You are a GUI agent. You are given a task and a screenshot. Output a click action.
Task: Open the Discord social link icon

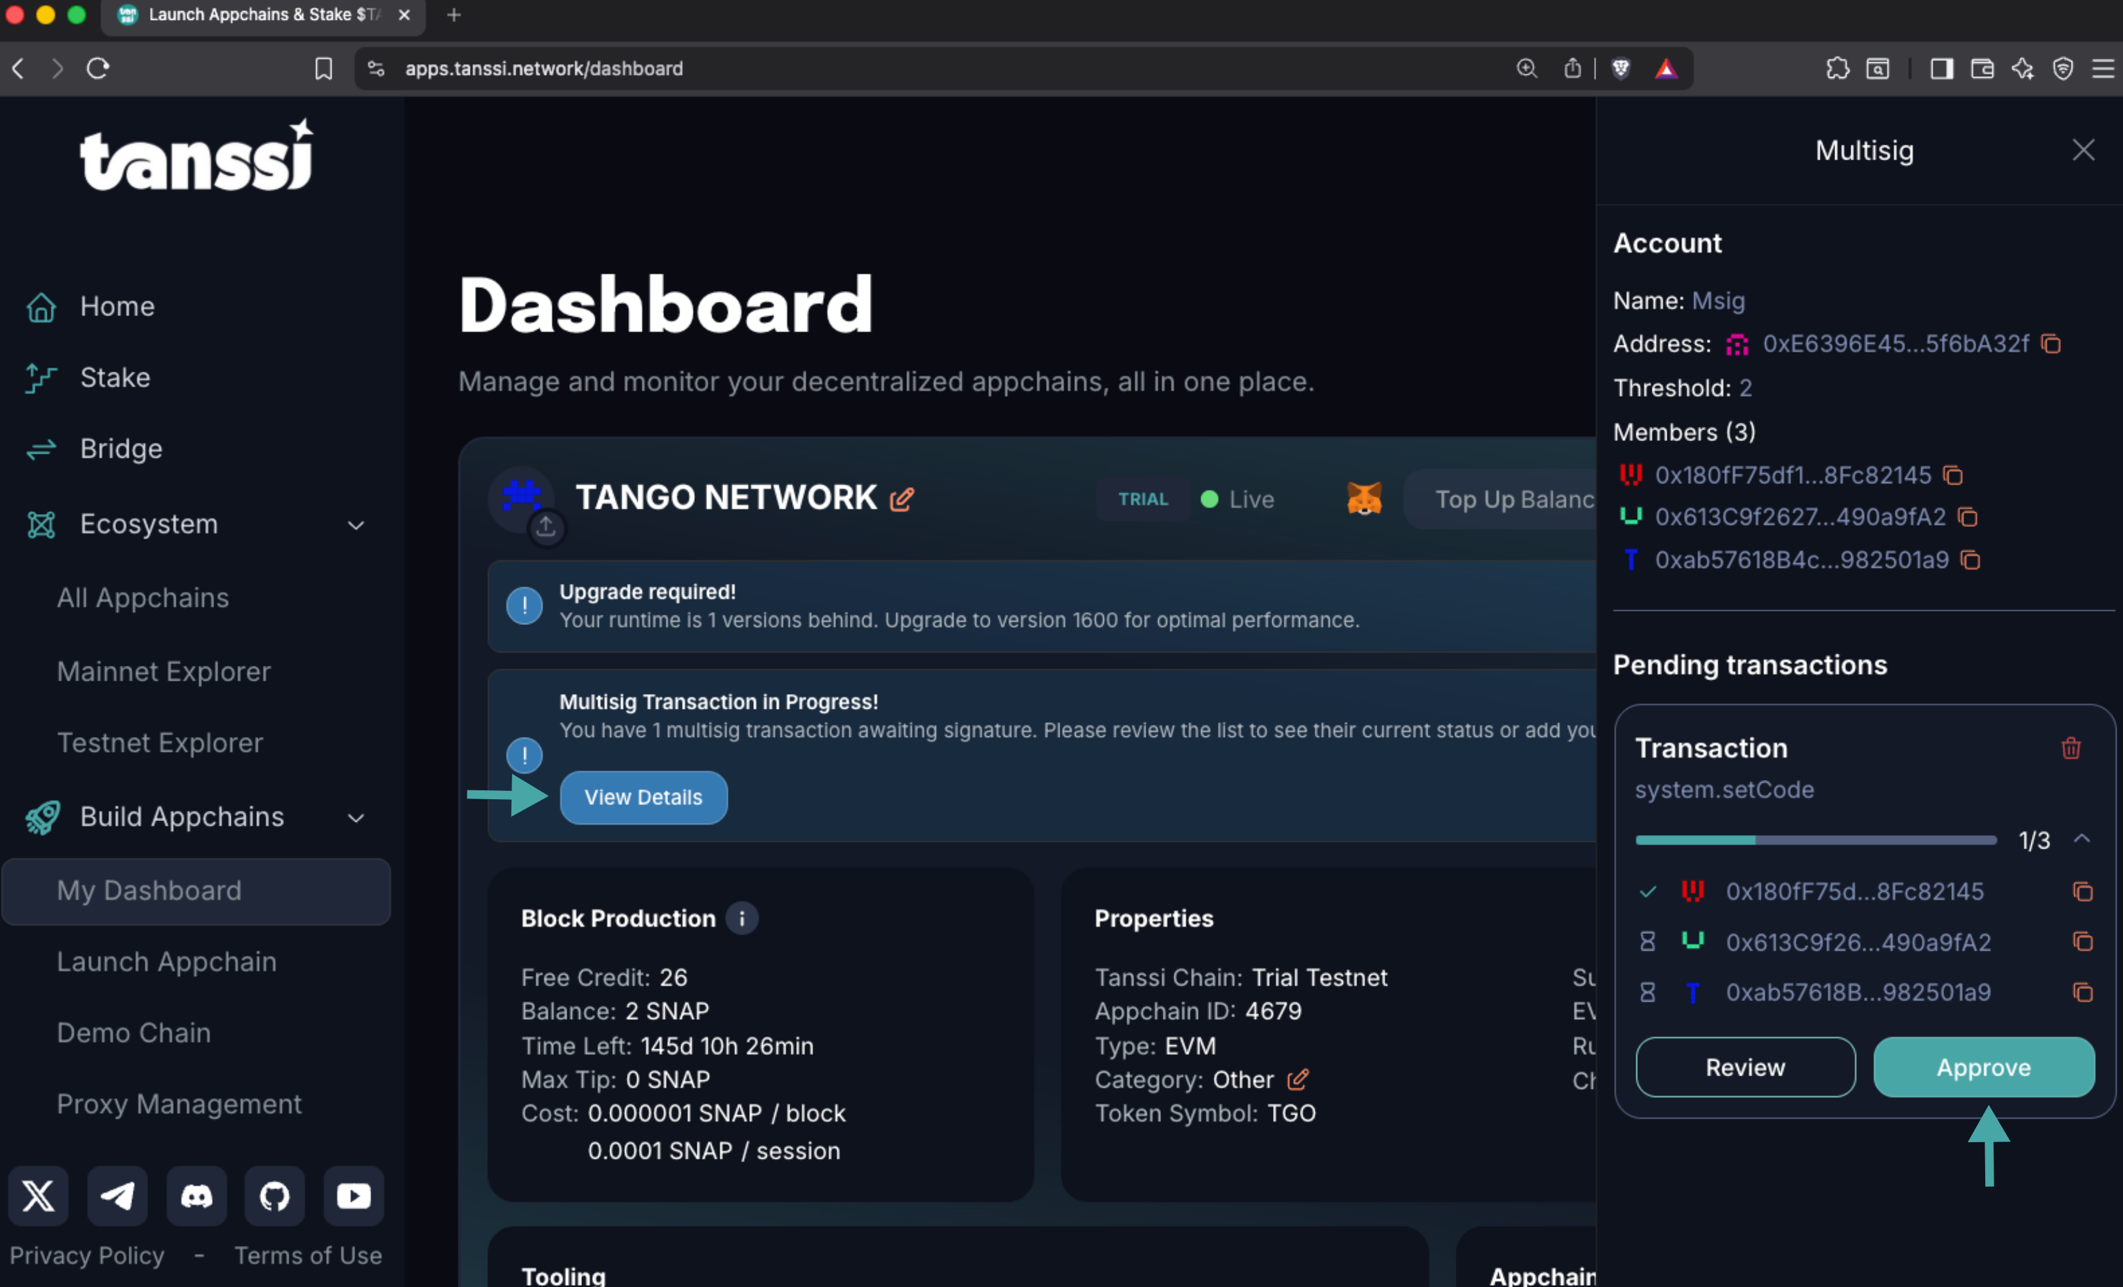[196, 1196]
